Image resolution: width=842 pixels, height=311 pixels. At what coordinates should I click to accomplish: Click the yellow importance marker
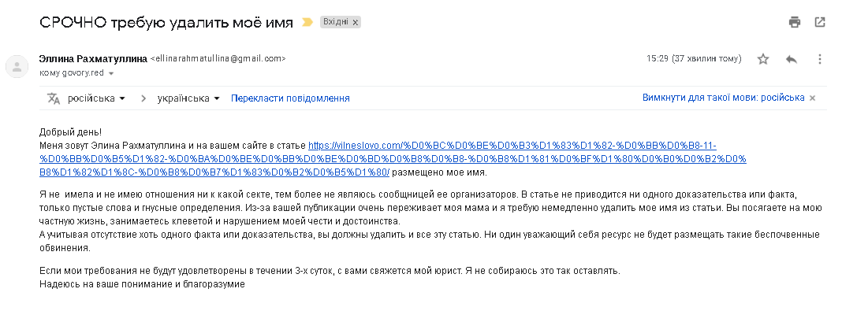[x=307, y=22]
